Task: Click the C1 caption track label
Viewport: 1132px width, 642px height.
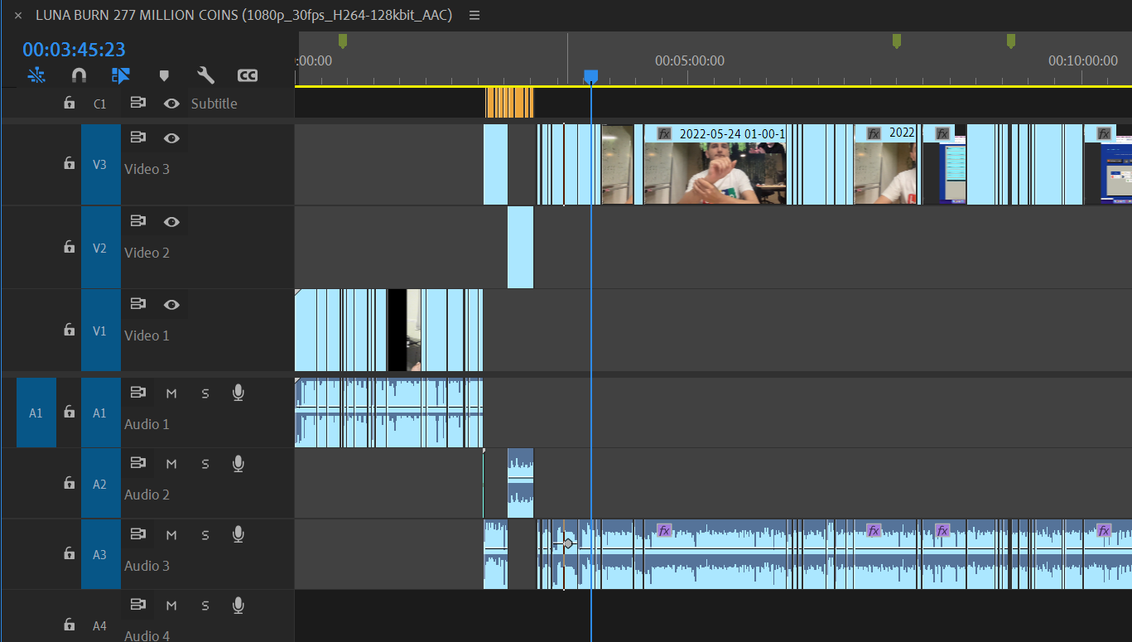Action: [x=100, y=104]
